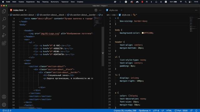Click the Wi-Fi icon in menu bar
Screen dimensions: 200x112
[181, 2]
